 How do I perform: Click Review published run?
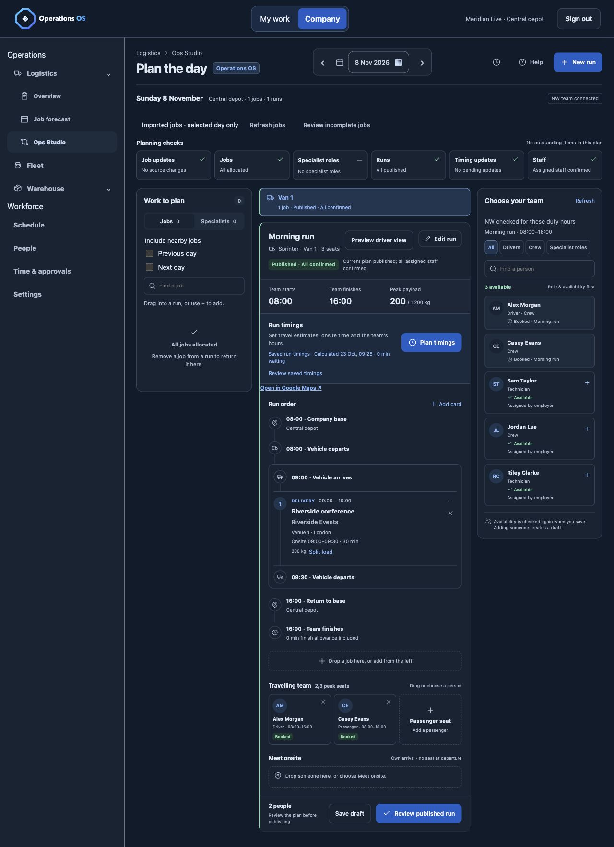419,813
